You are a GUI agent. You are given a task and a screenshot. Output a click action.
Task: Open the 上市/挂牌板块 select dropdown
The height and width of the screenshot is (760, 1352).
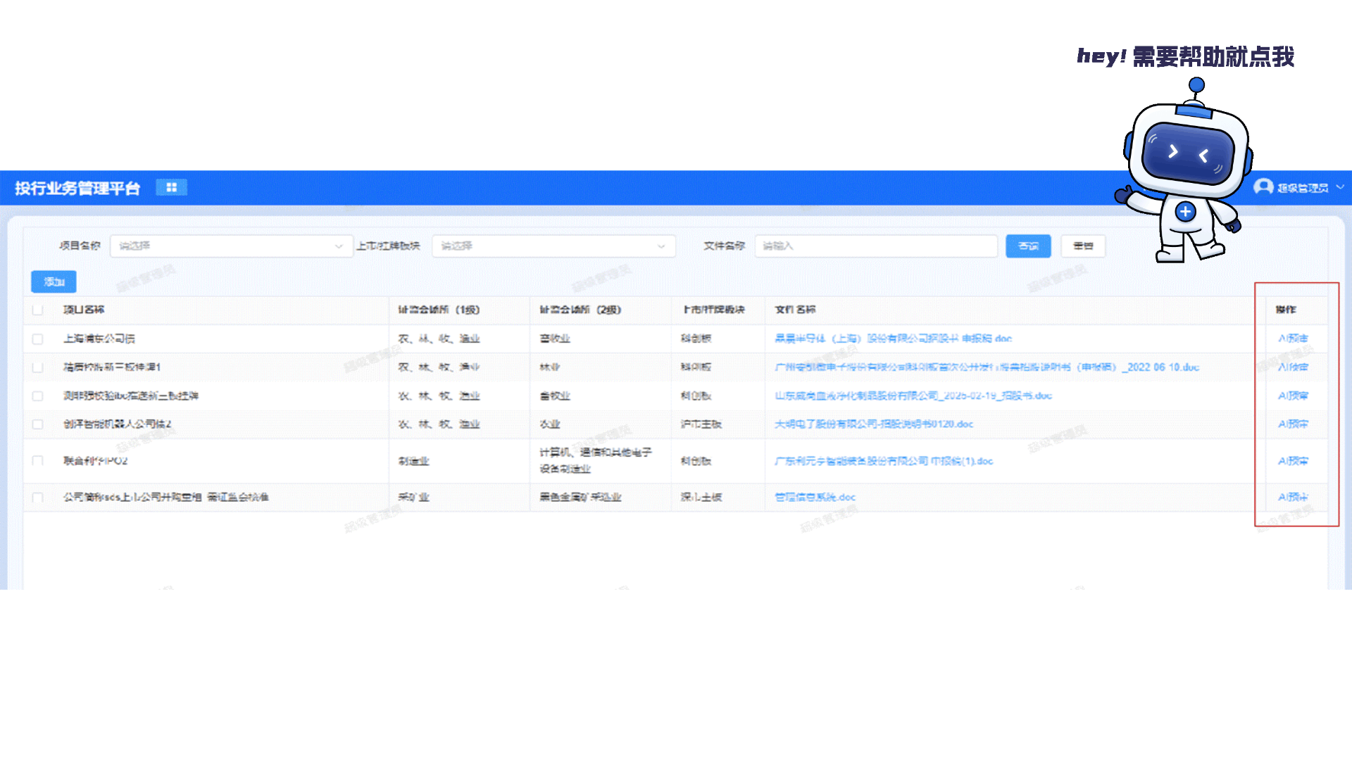(553, 246)
